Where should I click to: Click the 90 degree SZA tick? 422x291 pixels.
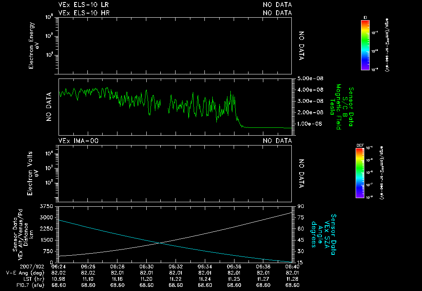300,206
